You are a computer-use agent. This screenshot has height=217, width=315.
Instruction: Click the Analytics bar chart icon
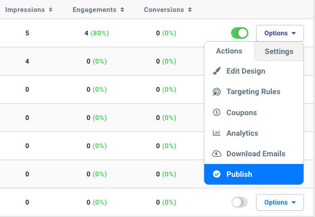(217, 133)
